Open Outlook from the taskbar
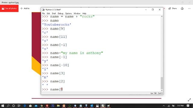Screen dimensions: 193x108 (92, 106)
